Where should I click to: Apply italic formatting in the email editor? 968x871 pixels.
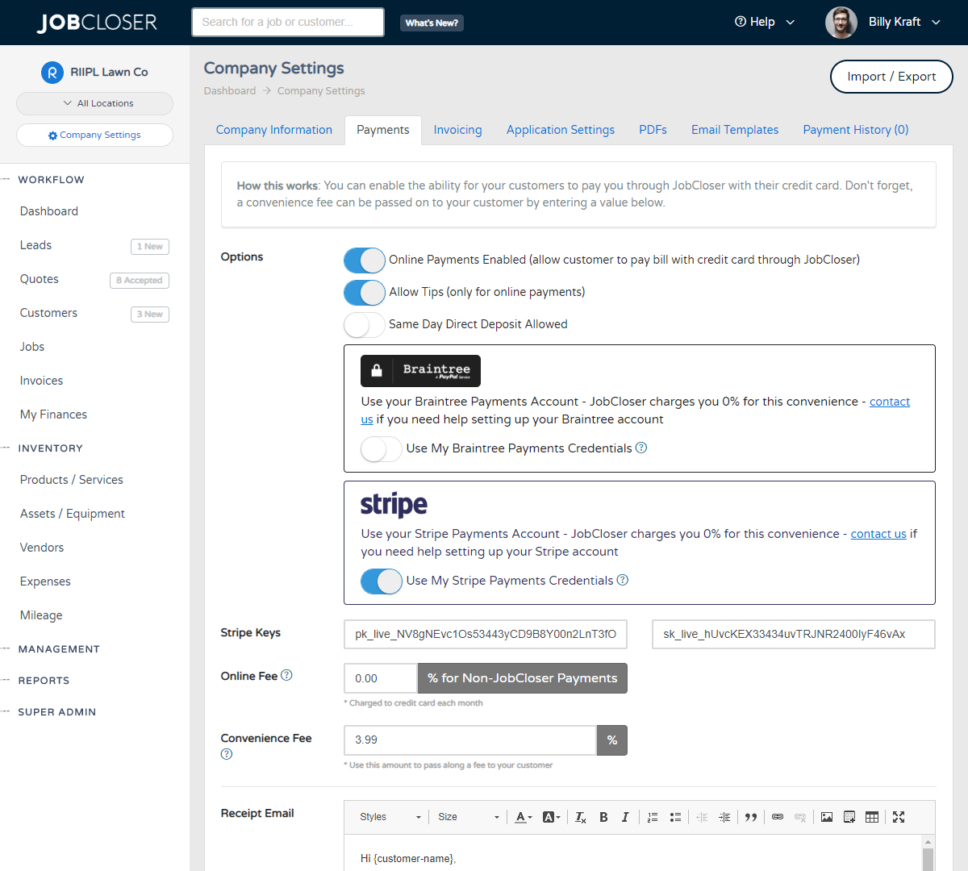[625, 817]
